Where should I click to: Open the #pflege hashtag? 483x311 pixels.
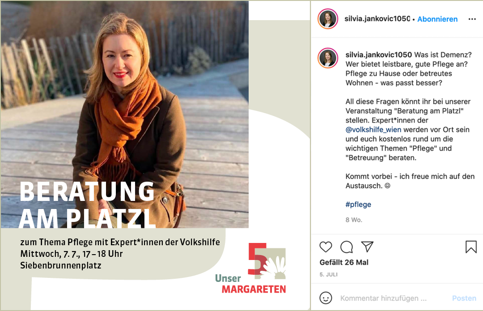(x=358, y=204)
